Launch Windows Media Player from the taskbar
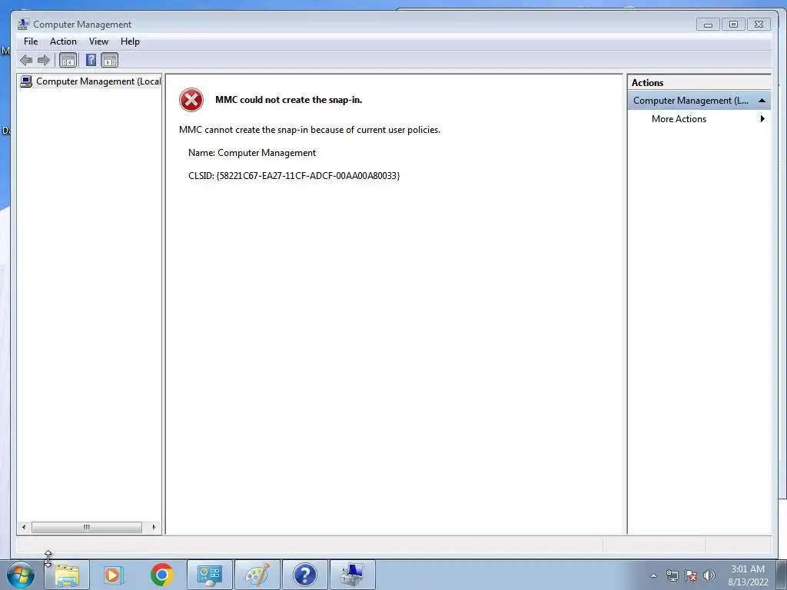Image resolution: width=787 pixels, height=590 pixels. 114,575
